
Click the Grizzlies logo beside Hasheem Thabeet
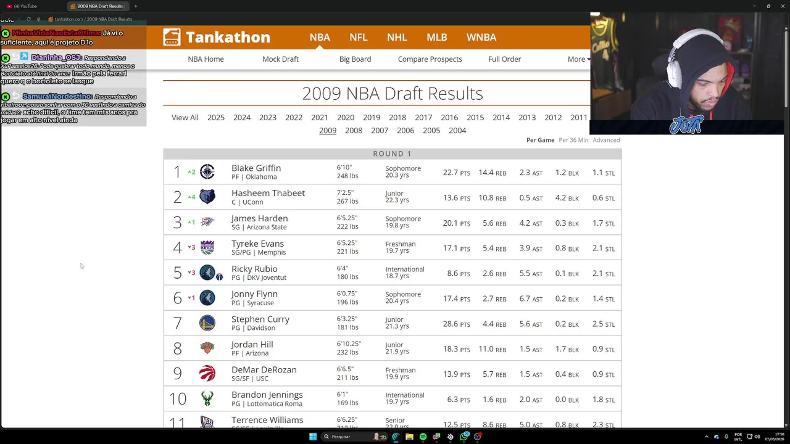coord(207,197)
